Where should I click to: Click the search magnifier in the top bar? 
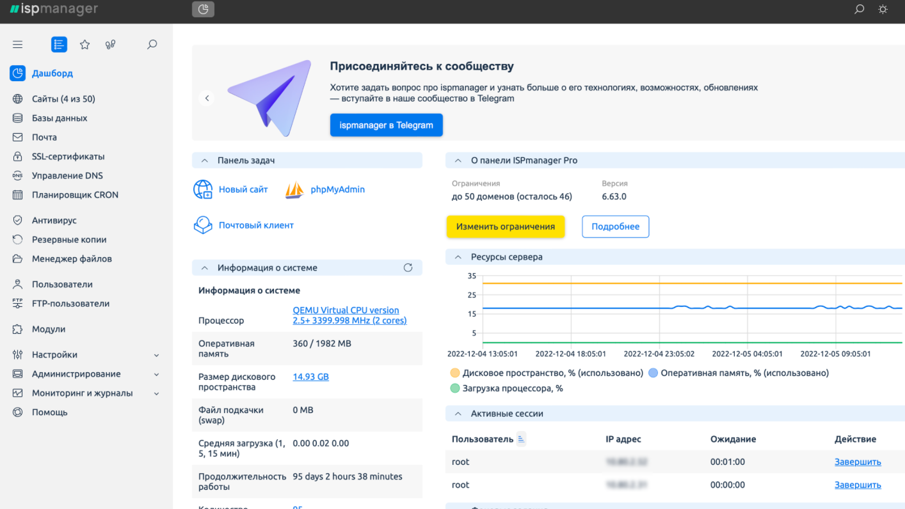858,10
